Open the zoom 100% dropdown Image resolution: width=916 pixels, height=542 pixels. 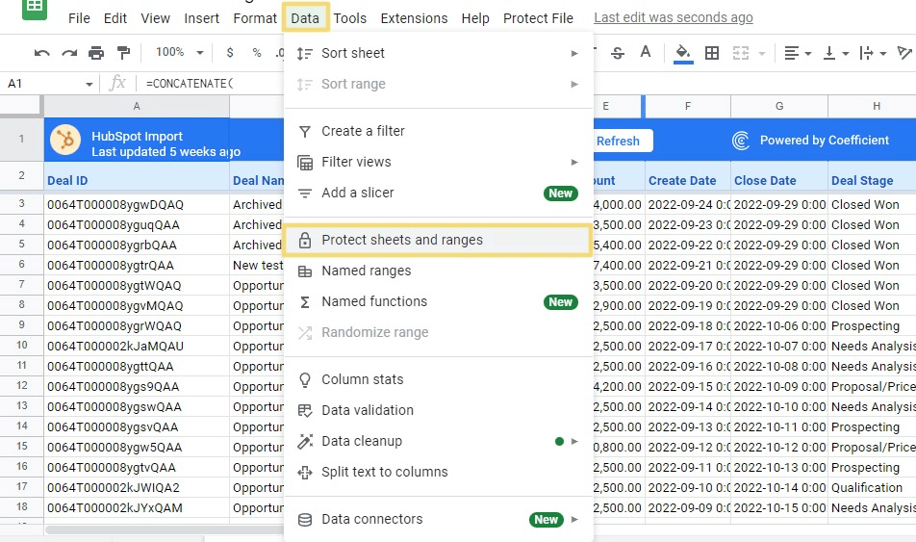pyautogui.click(x=180, y=53)
